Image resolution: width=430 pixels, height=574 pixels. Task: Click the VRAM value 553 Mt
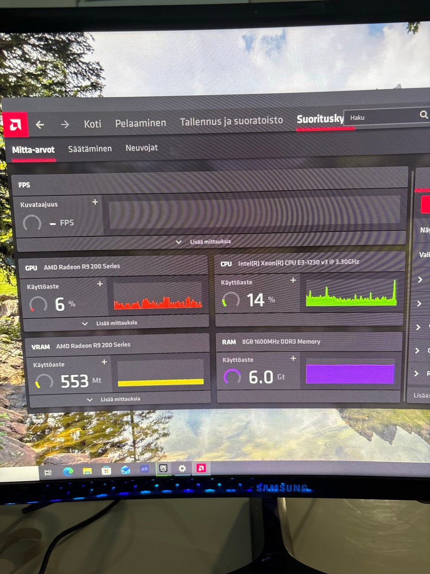[x=81, y=381]
